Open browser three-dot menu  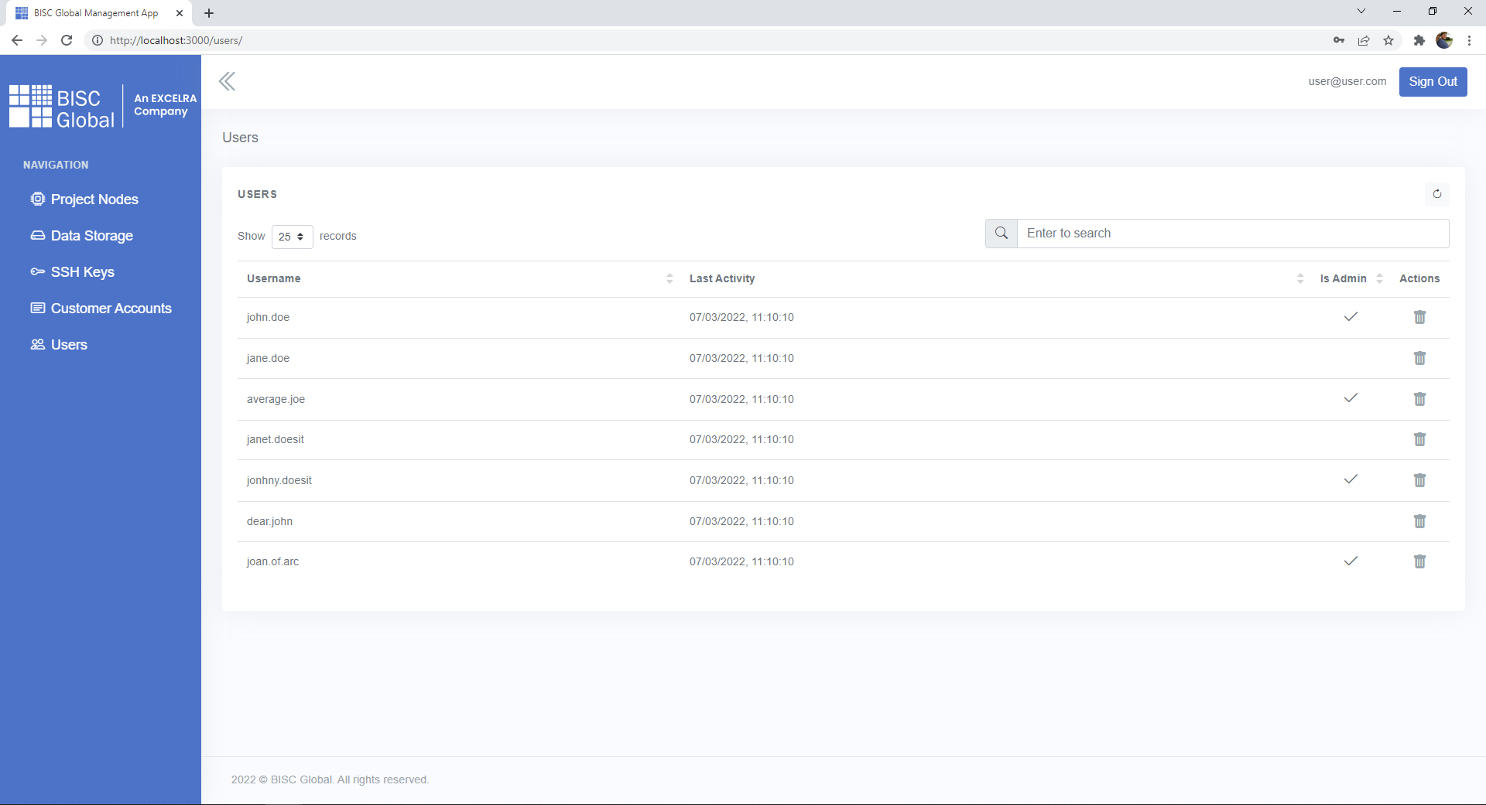(x=1469, y=40)
